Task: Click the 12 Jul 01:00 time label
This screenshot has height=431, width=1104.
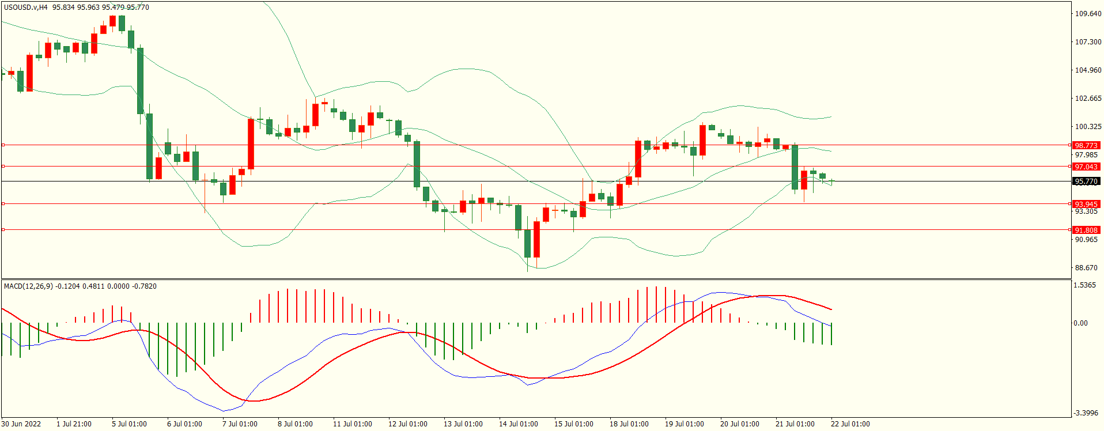Action: (x=408, y=424)
